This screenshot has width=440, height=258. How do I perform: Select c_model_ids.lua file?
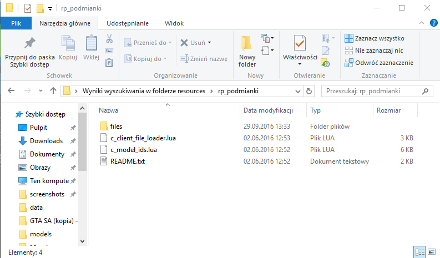coord(134,150)
